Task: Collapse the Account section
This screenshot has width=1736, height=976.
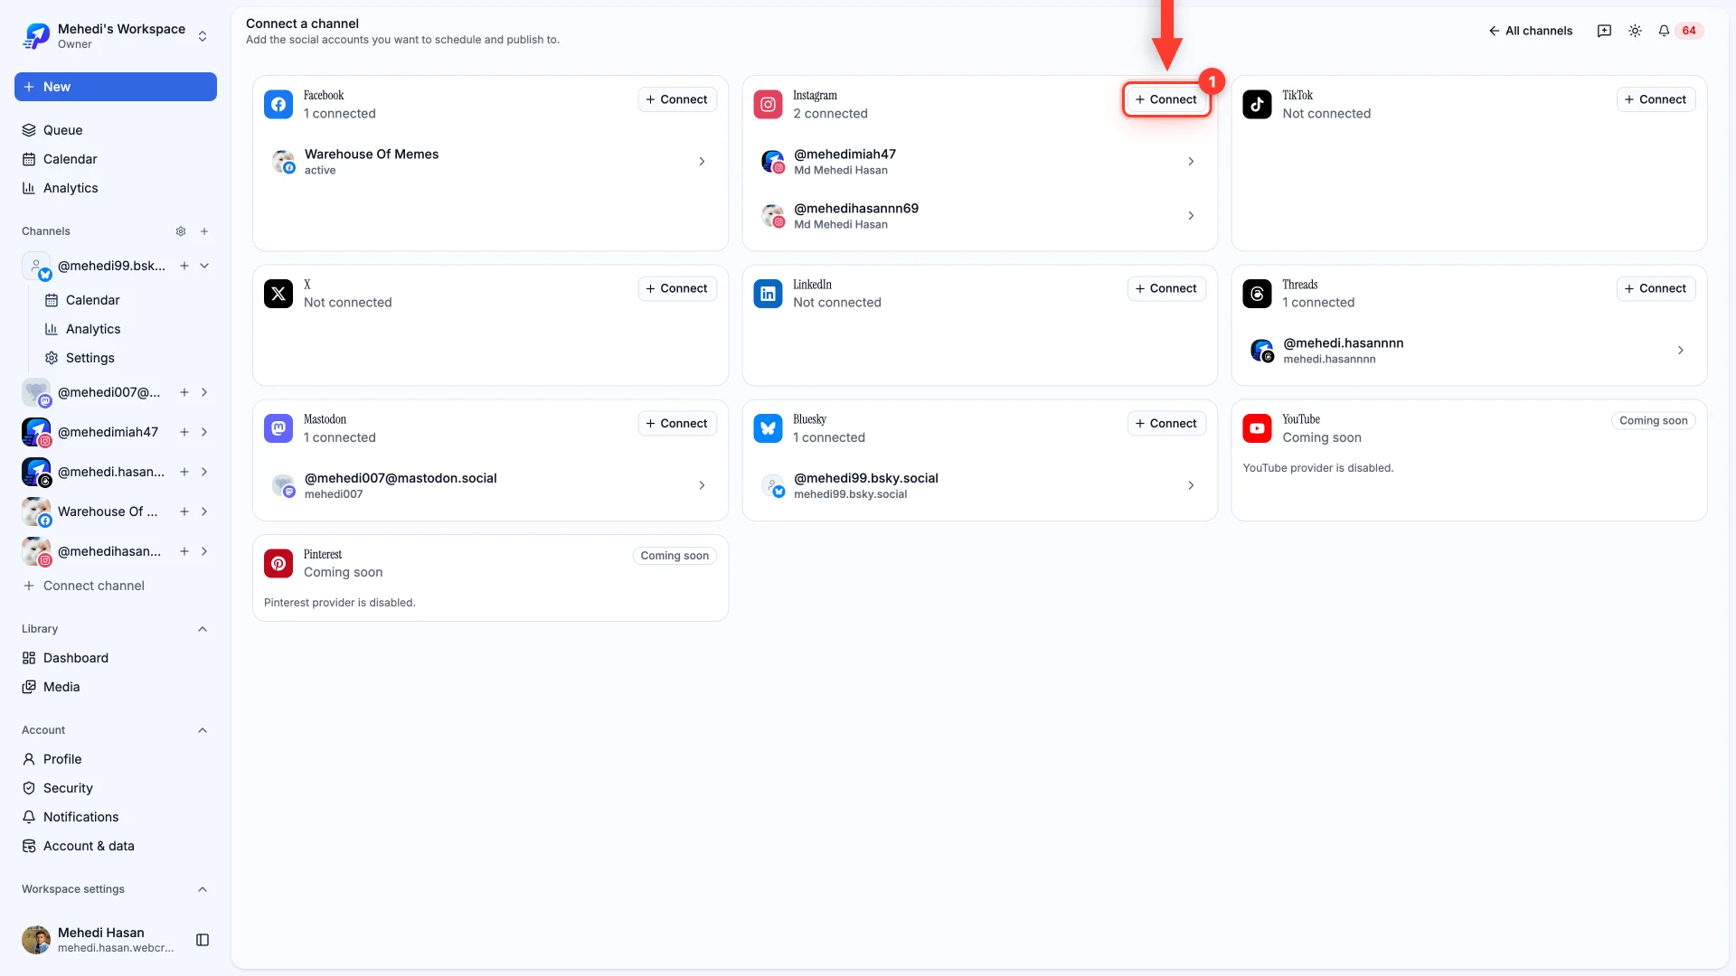Action: [x=203, y=730]
